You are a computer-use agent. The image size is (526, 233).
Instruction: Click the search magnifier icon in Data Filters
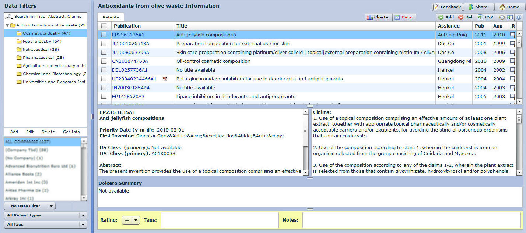click(8, 17)
